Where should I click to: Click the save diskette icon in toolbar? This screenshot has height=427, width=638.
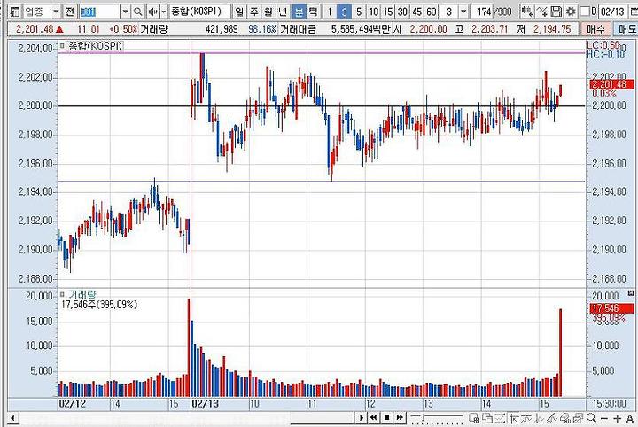pos(556,12)
